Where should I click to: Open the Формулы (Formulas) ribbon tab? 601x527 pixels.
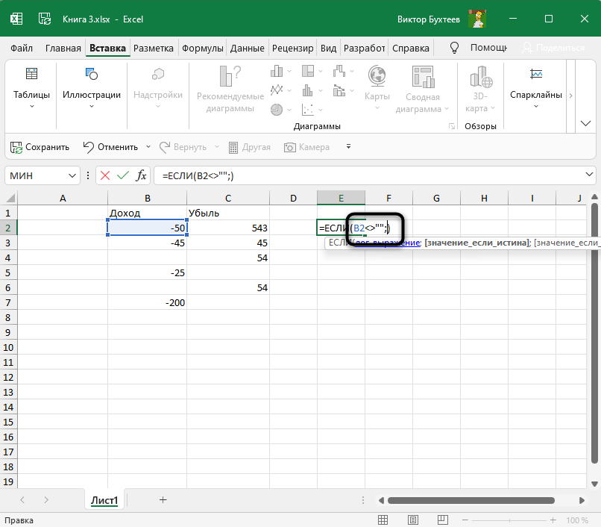point(201,48)
